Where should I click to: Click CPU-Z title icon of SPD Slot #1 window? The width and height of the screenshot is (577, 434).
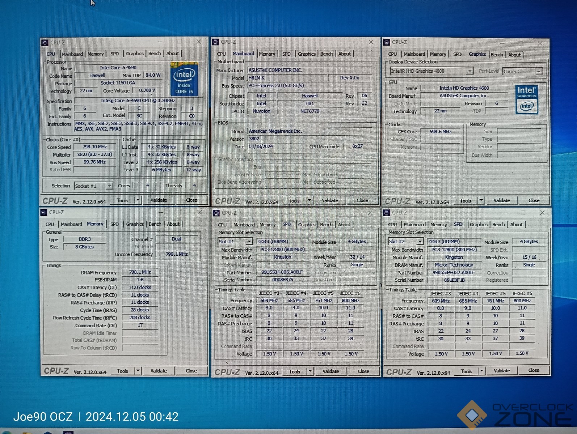(x=216, y=213)
